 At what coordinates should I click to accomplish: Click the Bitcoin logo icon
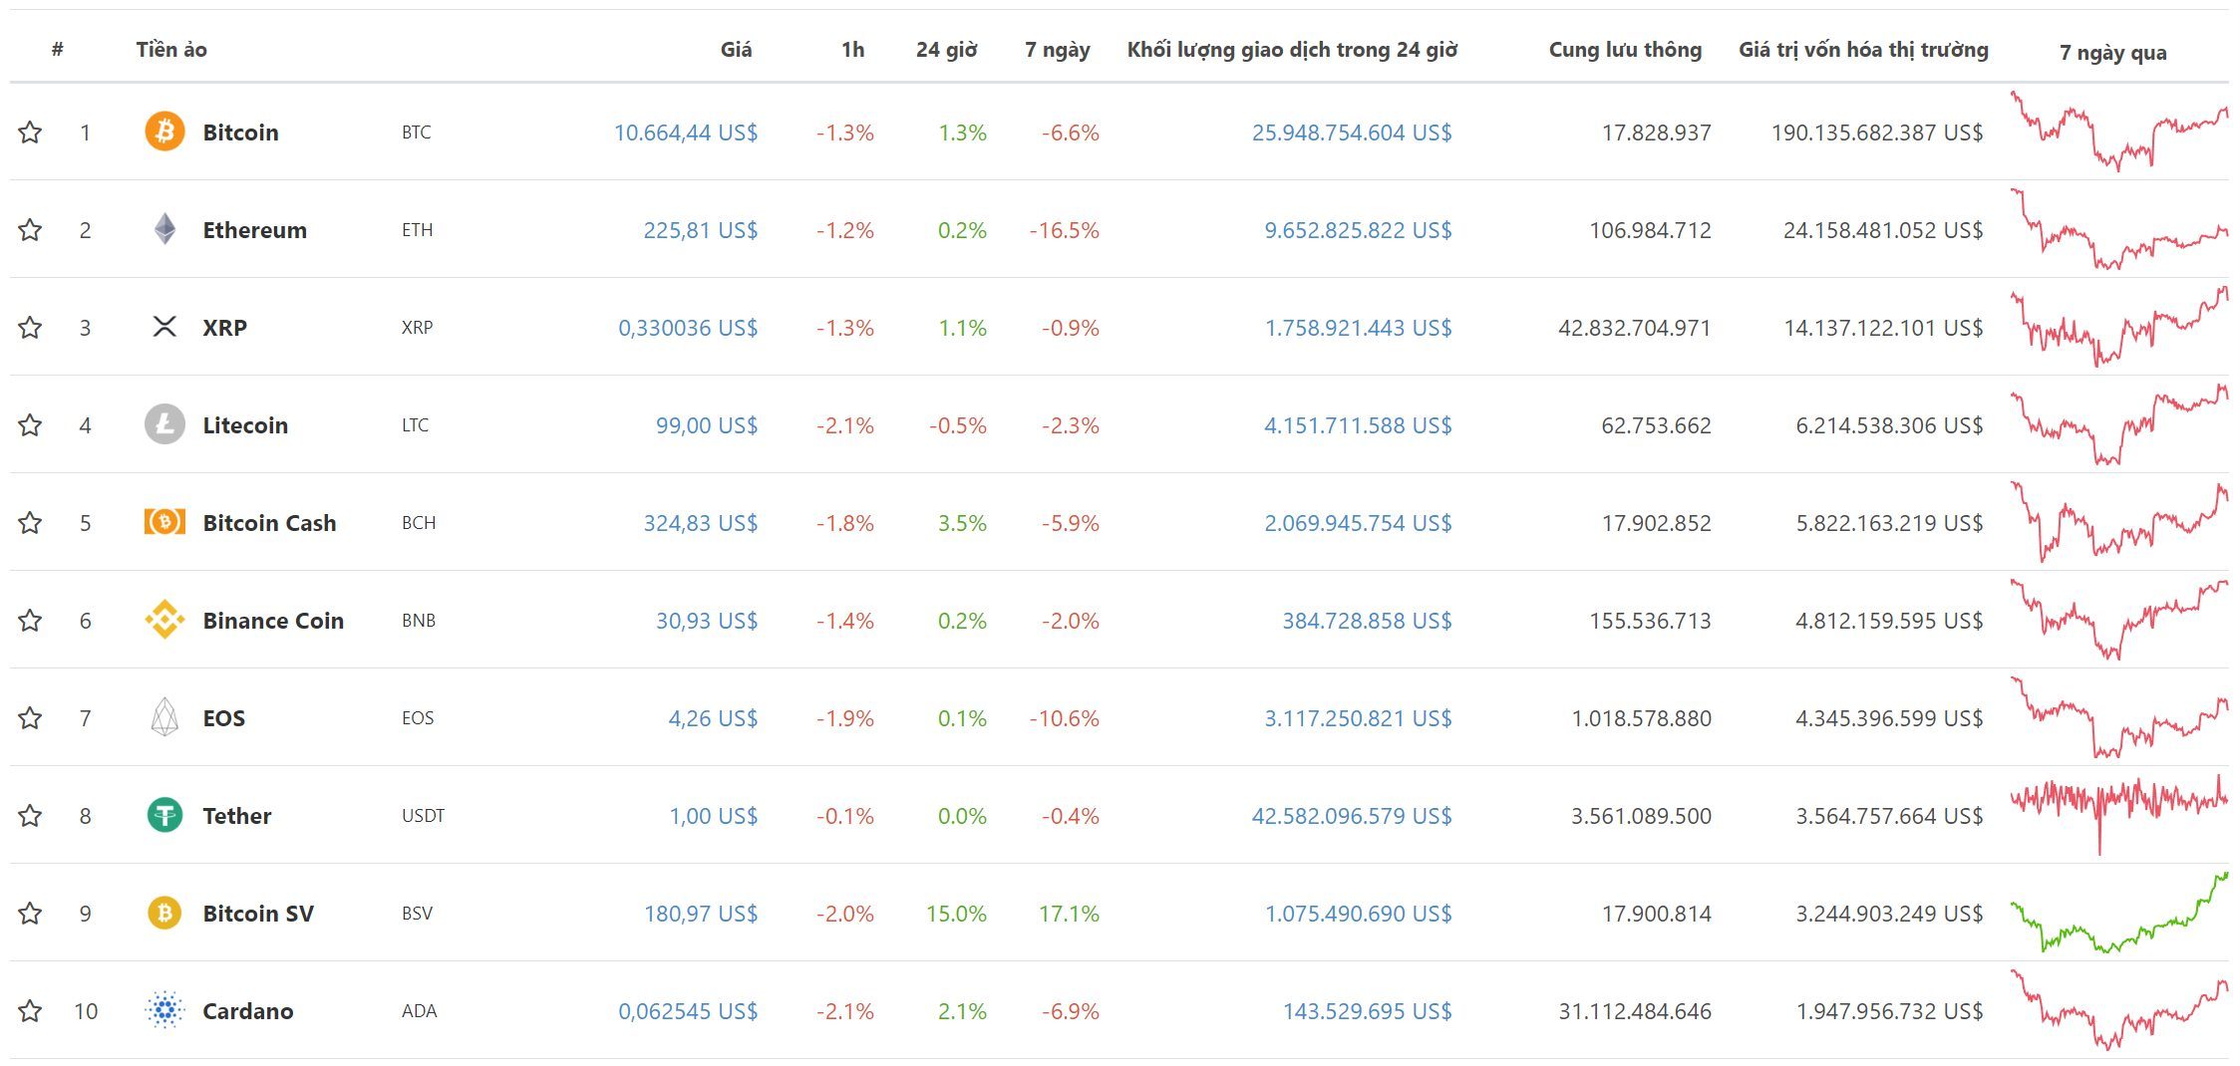(x=164, y=132)
